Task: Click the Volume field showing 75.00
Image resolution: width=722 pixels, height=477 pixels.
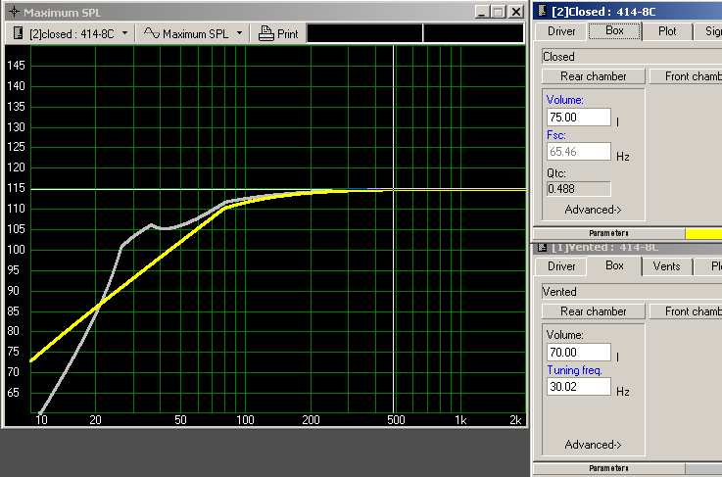Action: click(579, 117)
